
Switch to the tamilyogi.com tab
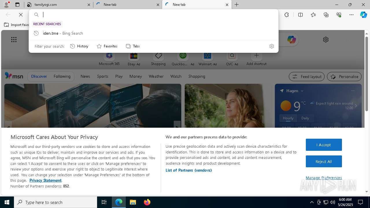(x=59, y=5)
